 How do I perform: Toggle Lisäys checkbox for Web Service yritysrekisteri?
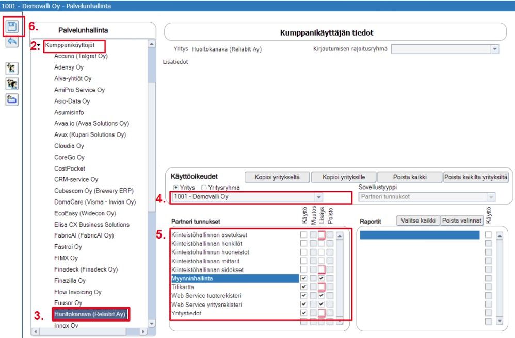pyautogui.click(x=321, y=304)
